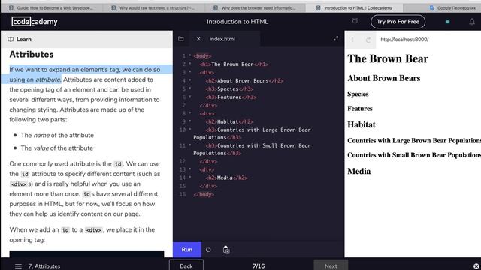Click the icon left of Try Pro
Viewport: 481px width, 270px height.
tap(355, 21)
